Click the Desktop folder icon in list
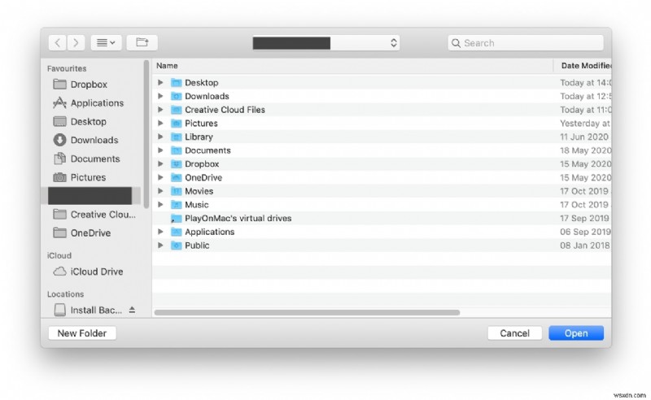The image size is (651, 400). point(177,83)
